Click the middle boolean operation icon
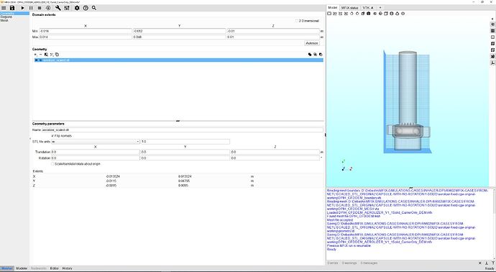This screenshot has height=272, width=496. tap(315, 55)
